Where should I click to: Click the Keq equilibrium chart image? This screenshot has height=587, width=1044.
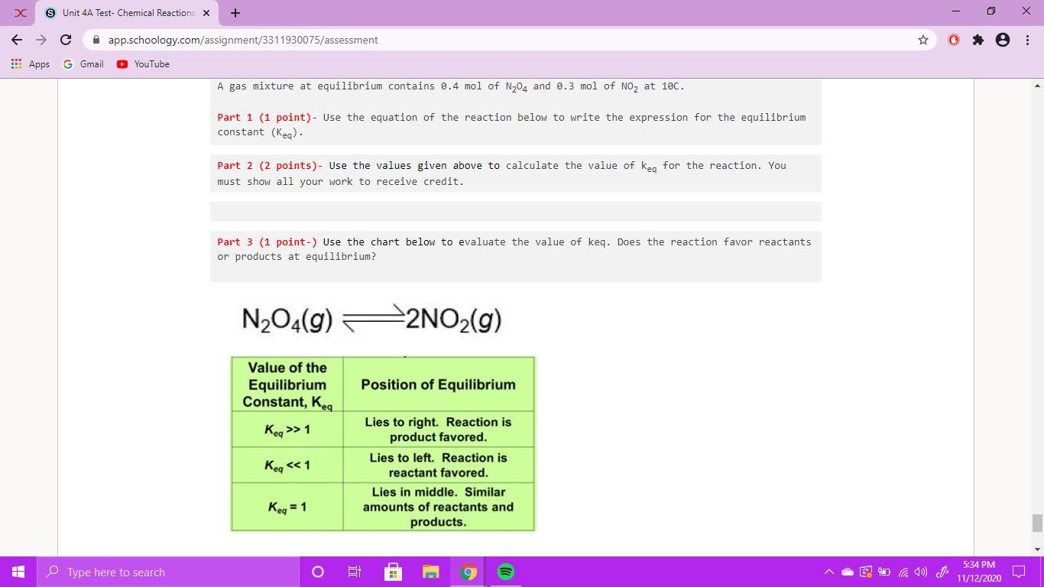pos(383,443)
